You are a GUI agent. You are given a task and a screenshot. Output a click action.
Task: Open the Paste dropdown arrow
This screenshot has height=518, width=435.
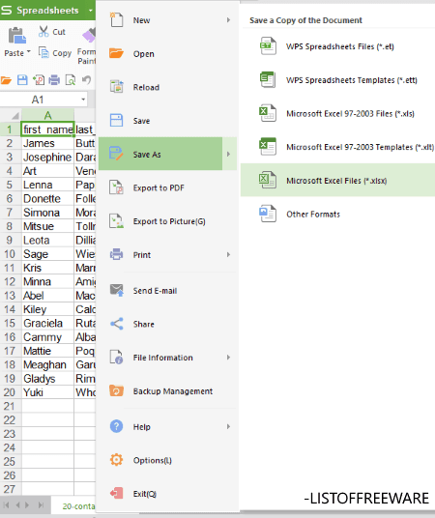[28, 52]
